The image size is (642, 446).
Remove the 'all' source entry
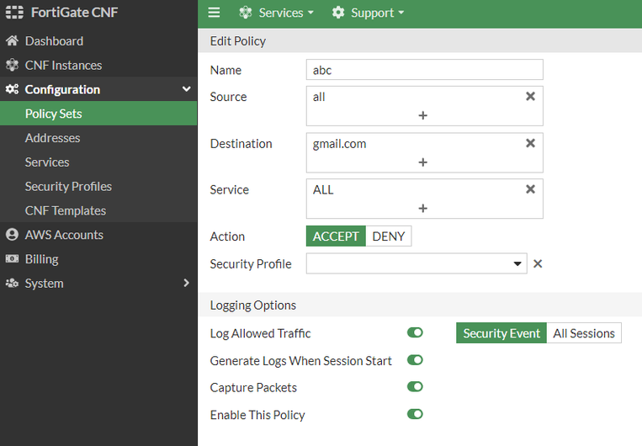click(x=530, y=97)
